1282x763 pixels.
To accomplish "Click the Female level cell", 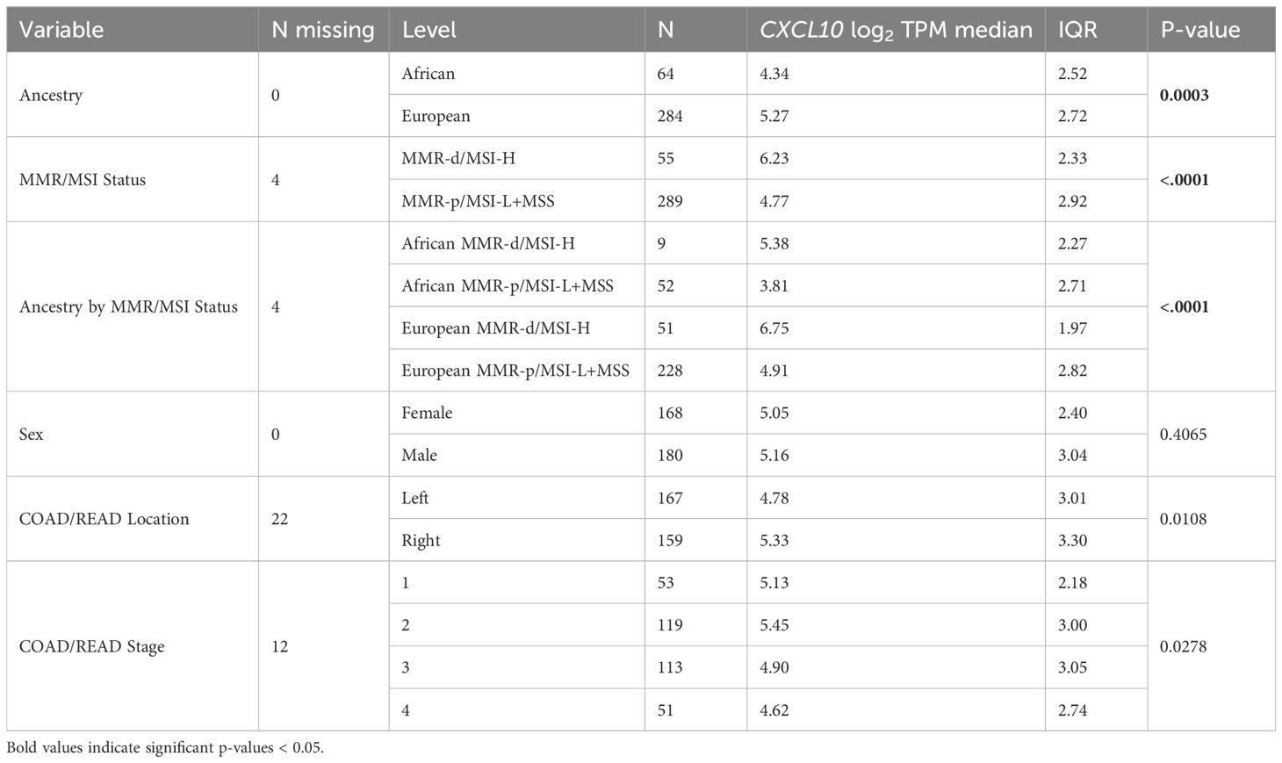I will [427, 413].
